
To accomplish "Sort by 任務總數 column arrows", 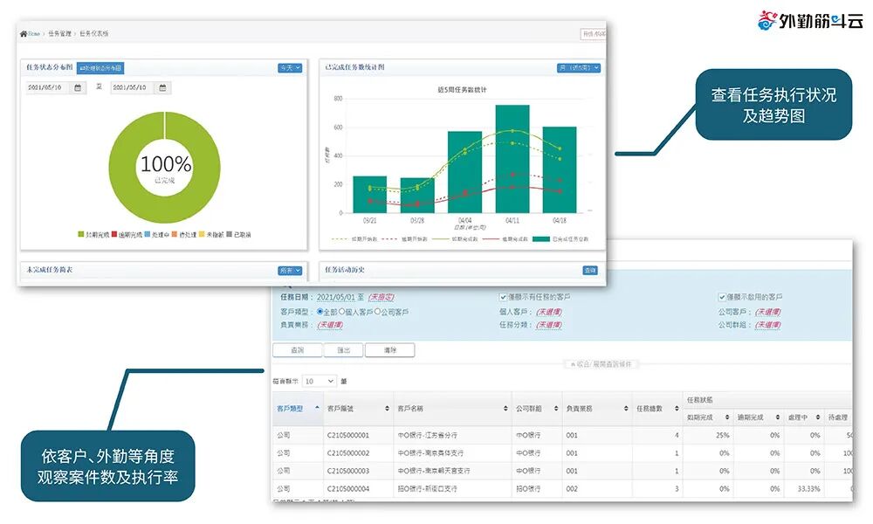I will 677,409.
